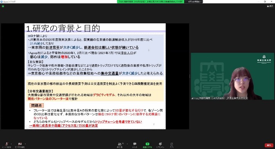Click the red Leave meeting button
This screenshot has width=275, height=149.
point(269,145)
